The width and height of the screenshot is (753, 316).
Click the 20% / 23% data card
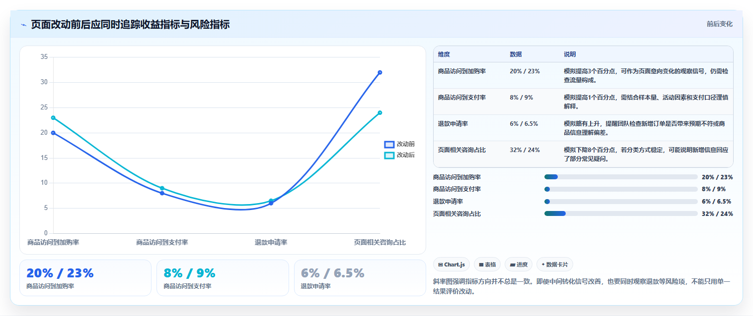[85, 278]
